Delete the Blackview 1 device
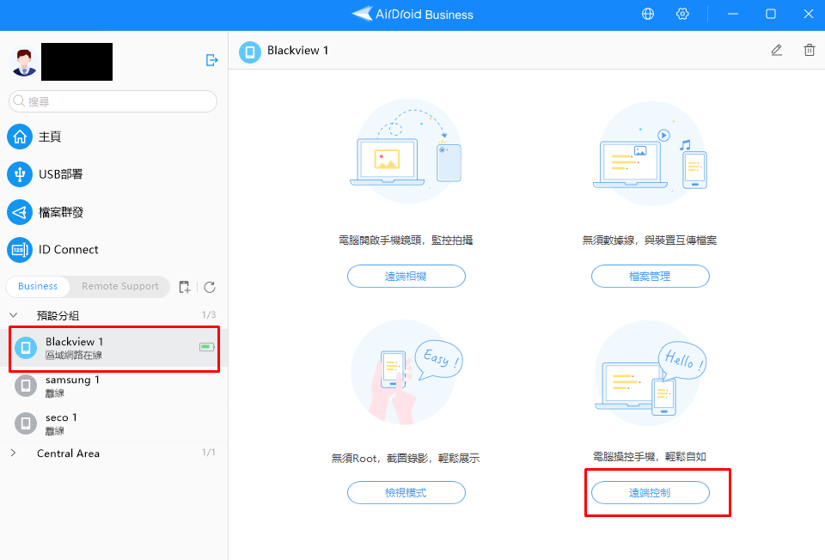This screenshot has width=825, height=560. (x=810, y=51)
